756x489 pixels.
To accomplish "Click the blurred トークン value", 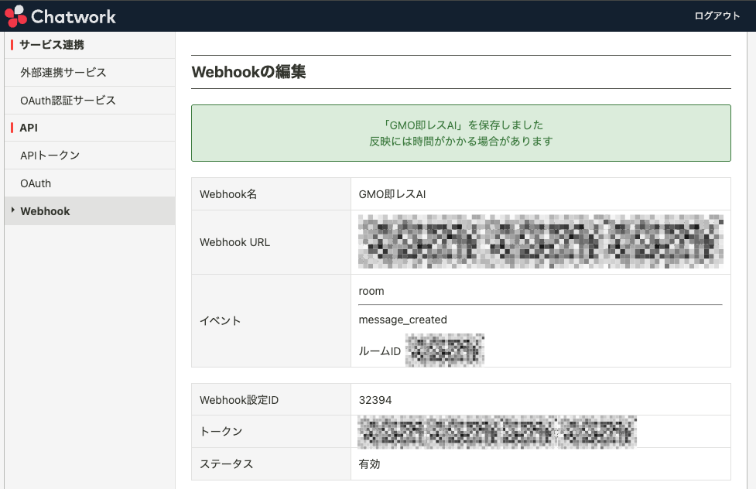I will (497, 432).
